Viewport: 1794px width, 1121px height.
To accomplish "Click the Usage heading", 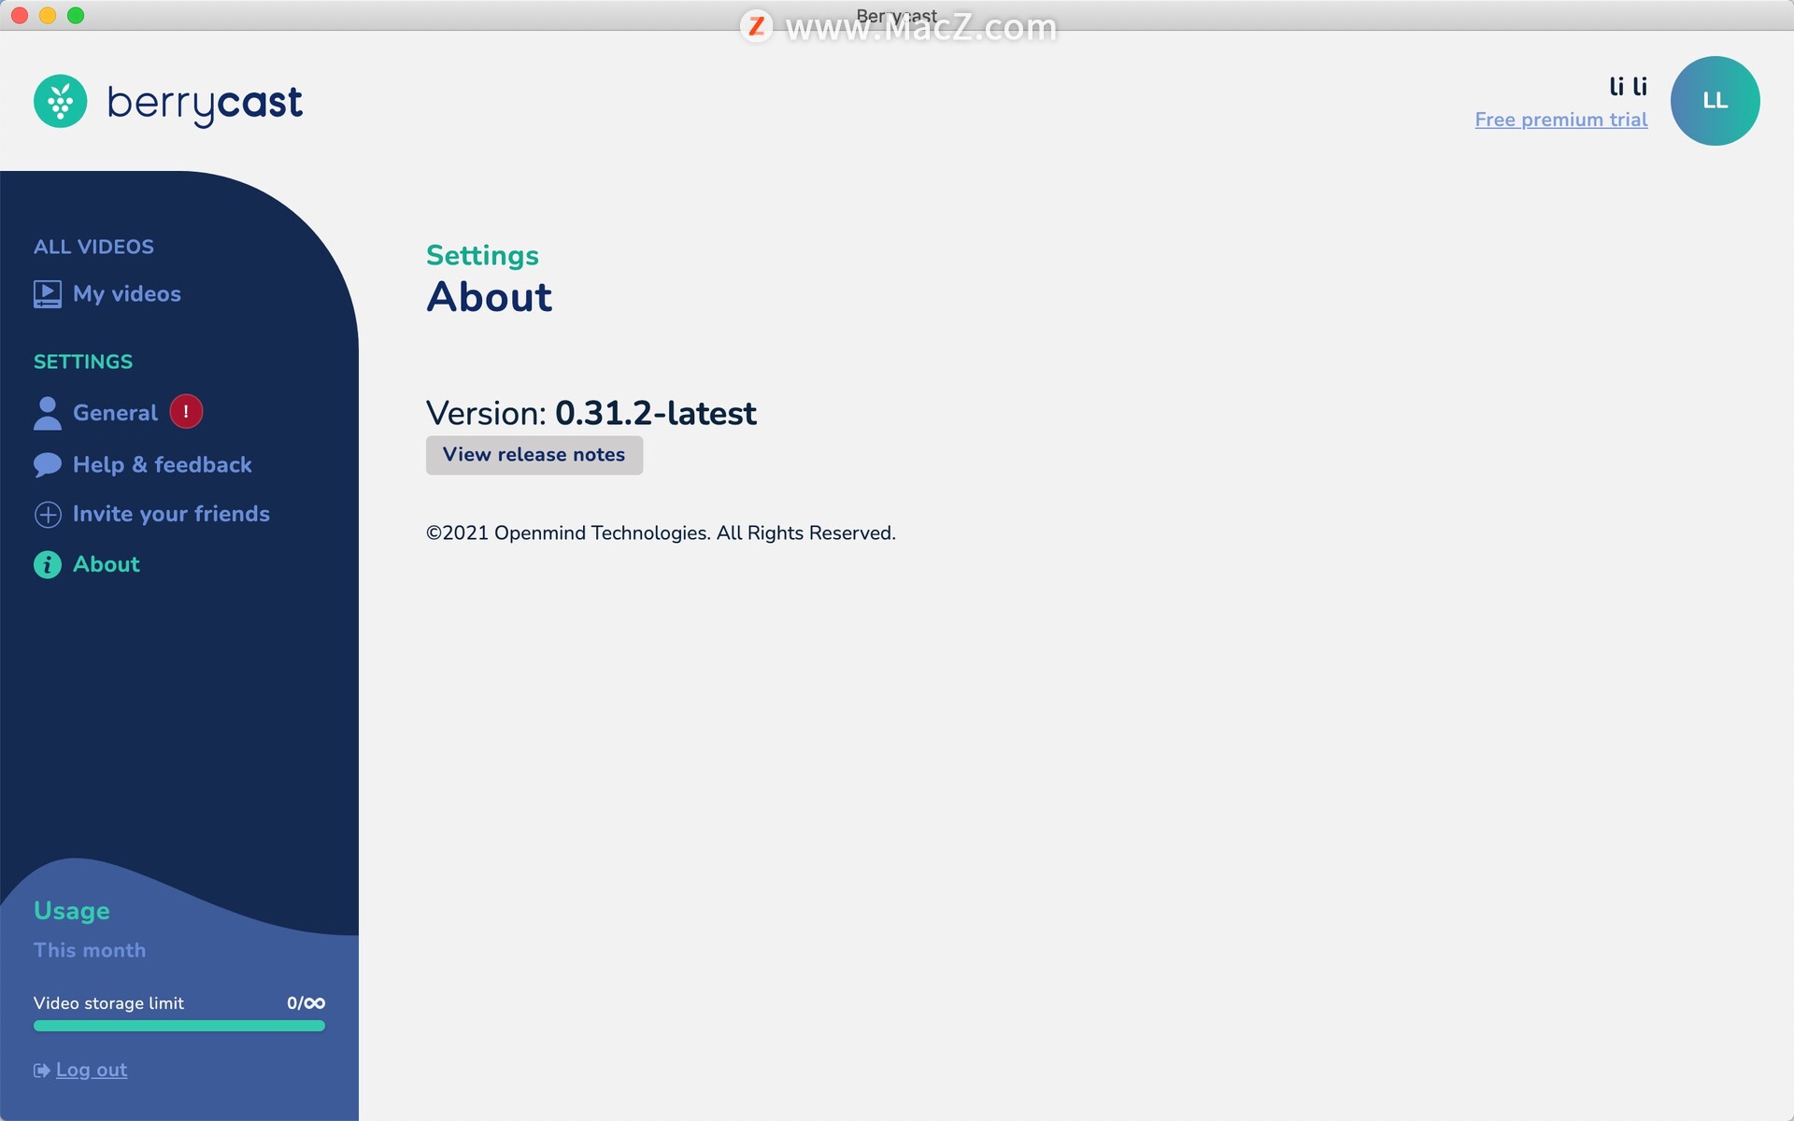I will click(x=72, y=912).
